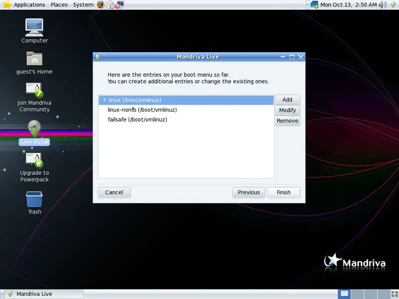Click the show desktop button at bottom-left
The width and height of the screenshot is (399, 299).
point(2,294)
